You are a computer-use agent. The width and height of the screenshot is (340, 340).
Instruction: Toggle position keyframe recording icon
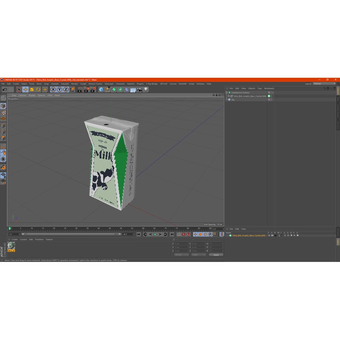coord(195,234)
